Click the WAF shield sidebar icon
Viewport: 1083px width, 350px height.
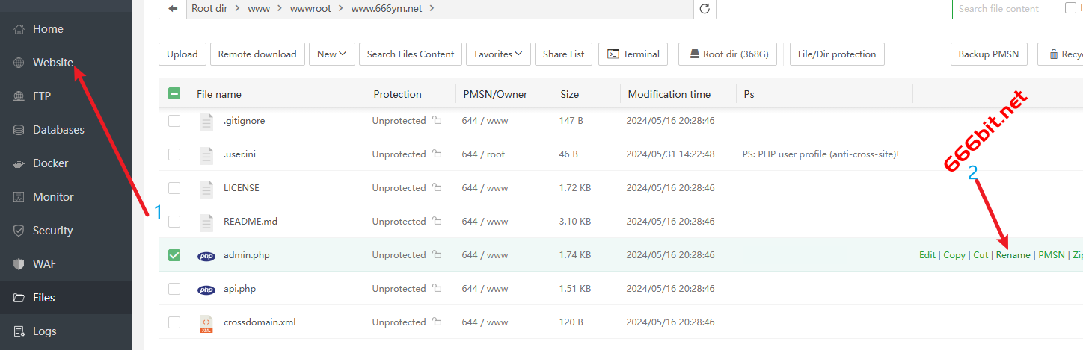pyautogui.click(x=19, y=264)
